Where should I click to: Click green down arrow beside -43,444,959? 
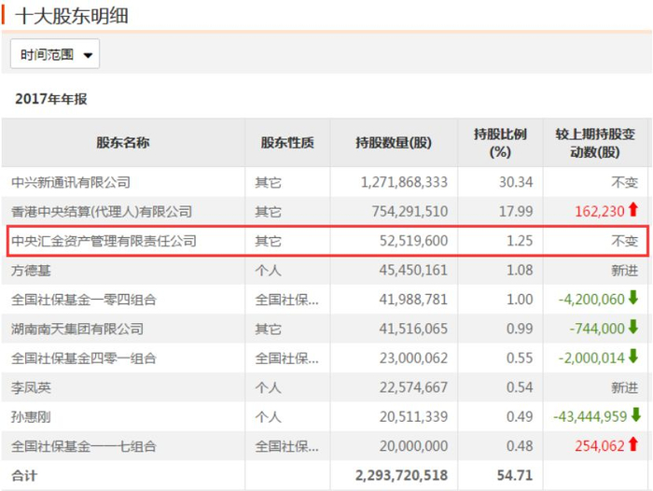pyautogui.click(x=636, y=415)
